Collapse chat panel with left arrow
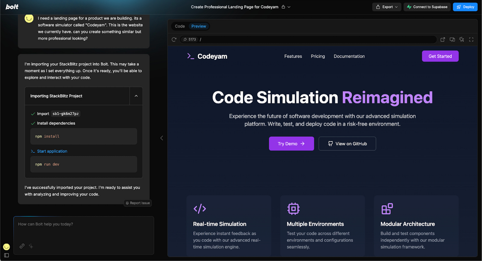The height and width of the screenshot is (261, 482). [162, 138]
